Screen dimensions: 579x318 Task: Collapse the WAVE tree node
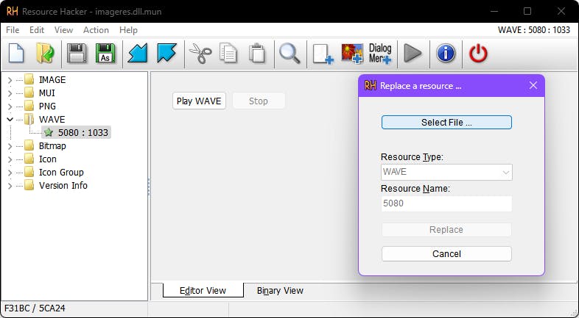pos(10,120)
